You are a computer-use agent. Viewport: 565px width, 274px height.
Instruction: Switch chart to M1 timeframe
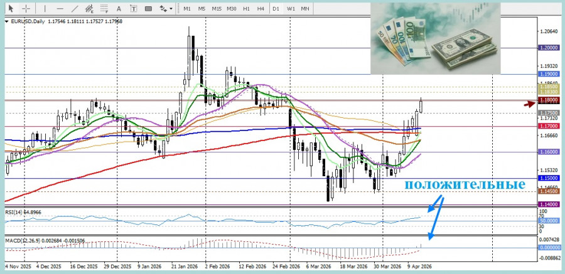coord(187,9)
